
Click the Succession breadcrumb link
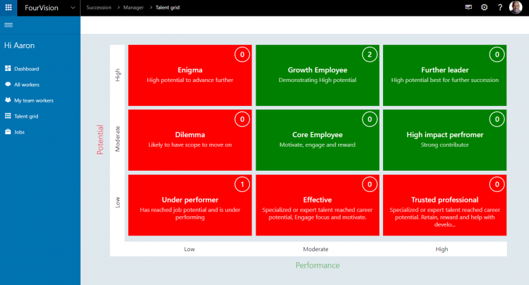point(98,7)
